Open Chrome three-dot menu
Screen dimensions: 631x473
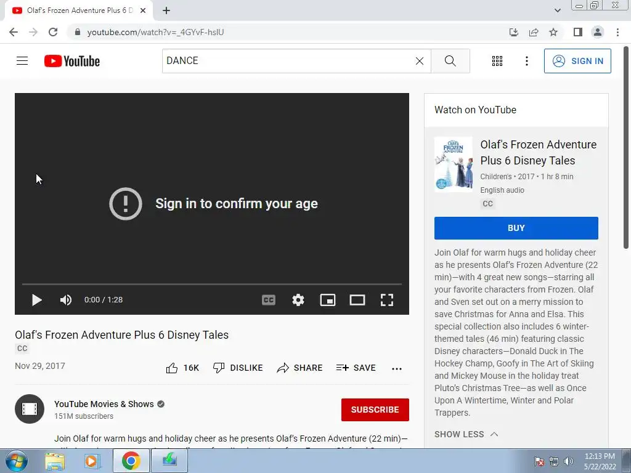click(x=617, y=32)
